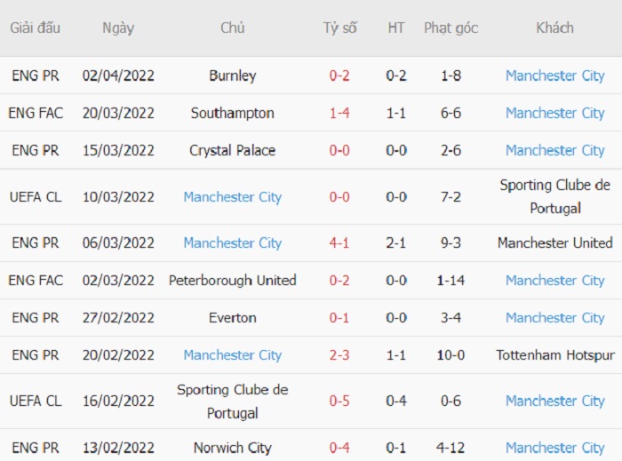The image size is (622, 461).
Task: Click the 4-1 score against Manchester United
Action: [339, 242]
